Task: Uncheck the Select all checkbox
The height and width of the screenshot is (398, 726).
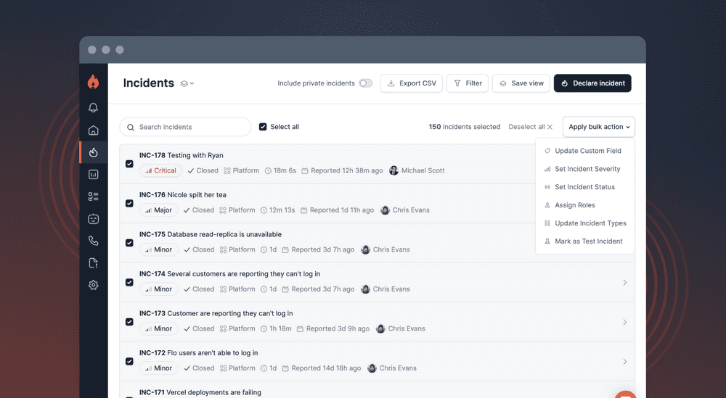Action: click(x=263, y=127)
